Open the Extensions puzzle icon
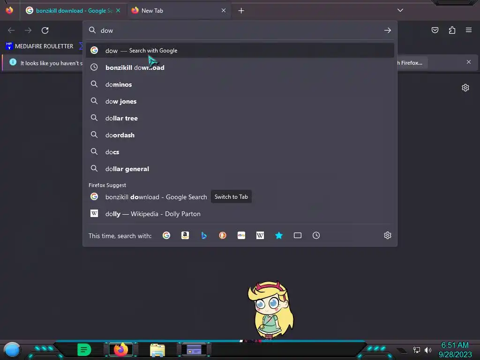 coord(452,30)
